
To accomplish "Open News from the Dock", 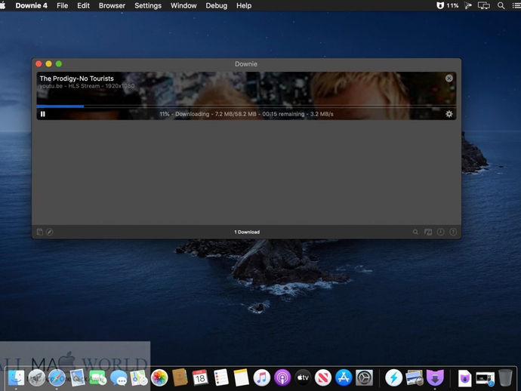I will pos(323,377).
